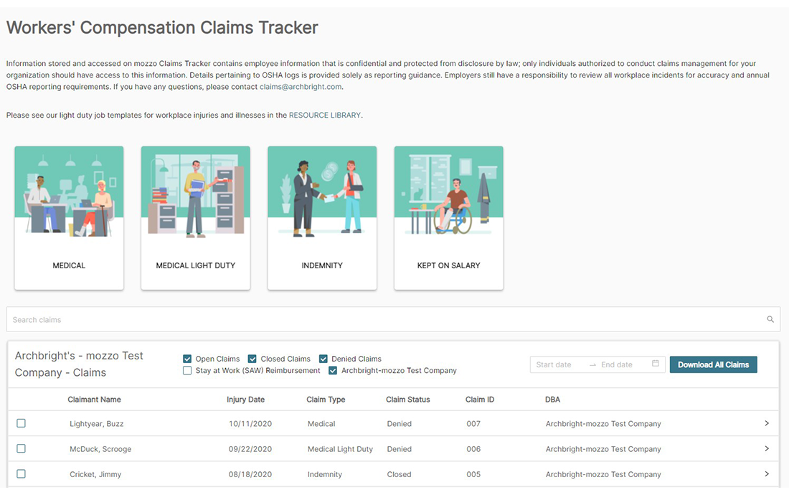Click the Claim Status column header
Screen dimensions: 789x495
[x=407, y=400]
